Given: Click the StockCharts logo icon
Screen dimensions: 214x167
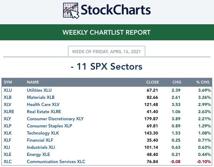Looking at the screenshot, I should pos(71,11).
